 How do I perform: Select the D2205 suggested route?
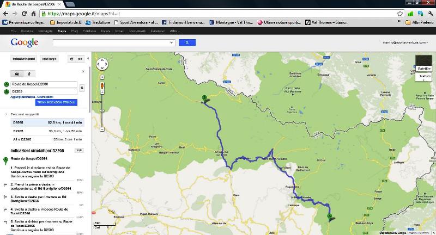(19, 131)
